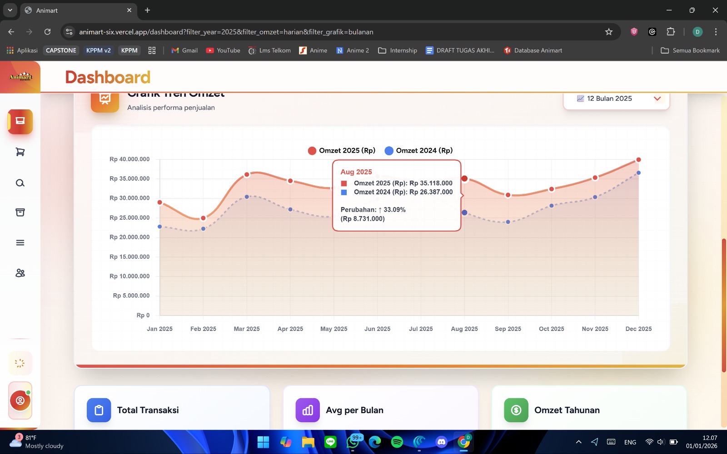Open the Semua Bookmark folder
This screenshot has width=727, height=454.
click(690, 50)
